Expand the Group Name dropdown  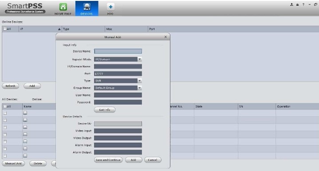tap(140, 88)
